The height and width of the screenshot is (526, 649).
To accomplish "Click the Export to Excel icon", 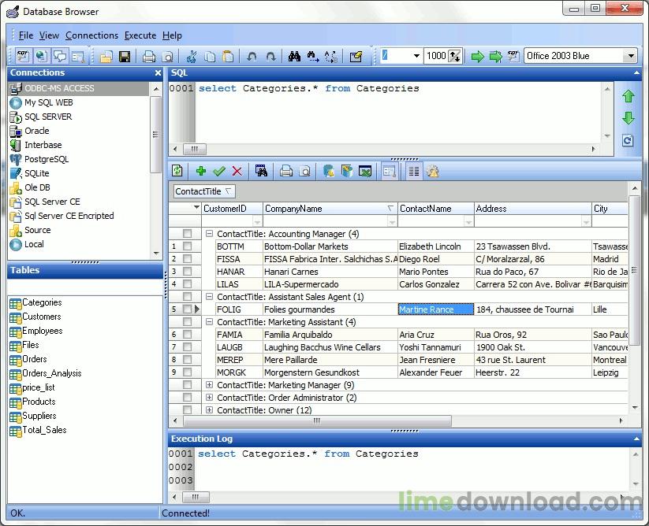I will pyautogui.click(x=364, y=171).
